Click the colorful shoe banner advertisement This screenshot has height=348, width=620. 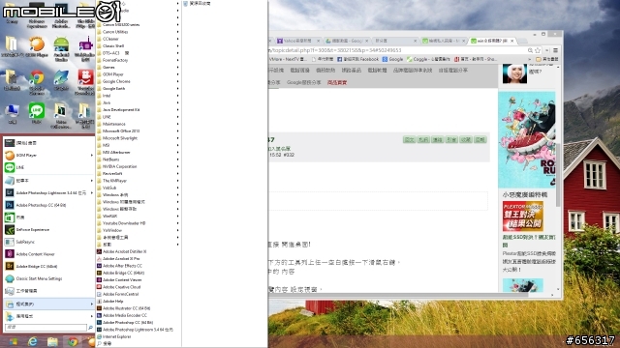point(527,139)
